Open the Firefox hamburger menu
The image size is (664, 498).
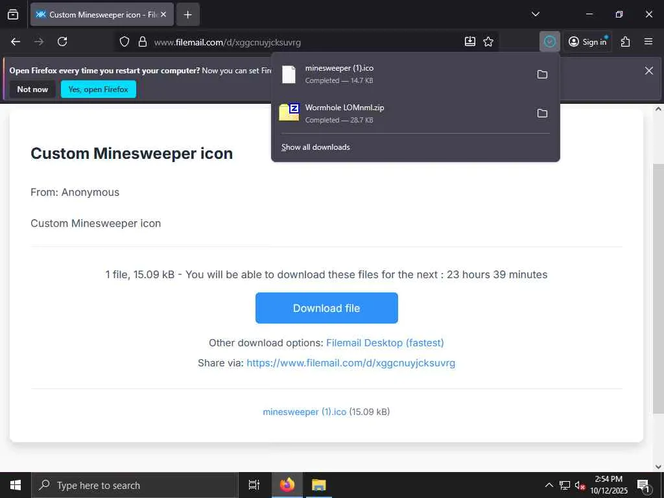click(648, 41)
